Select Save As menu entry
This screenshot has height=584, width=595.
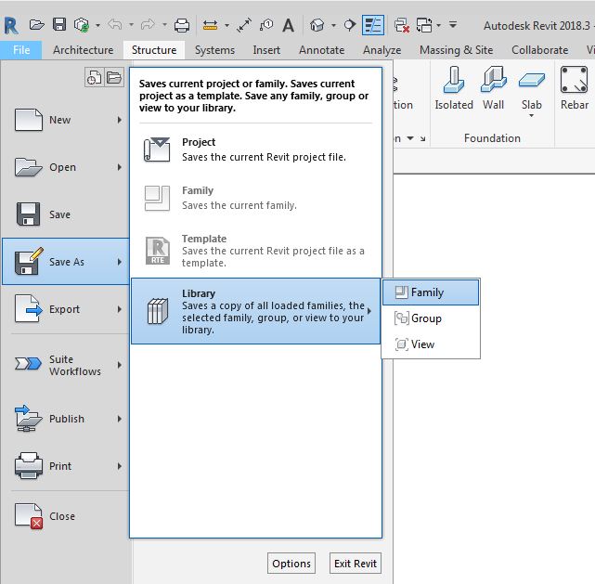click(x=66, y=262)
